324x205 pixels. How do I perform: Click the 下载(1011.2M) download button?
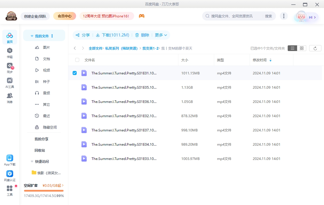point(112,35)
